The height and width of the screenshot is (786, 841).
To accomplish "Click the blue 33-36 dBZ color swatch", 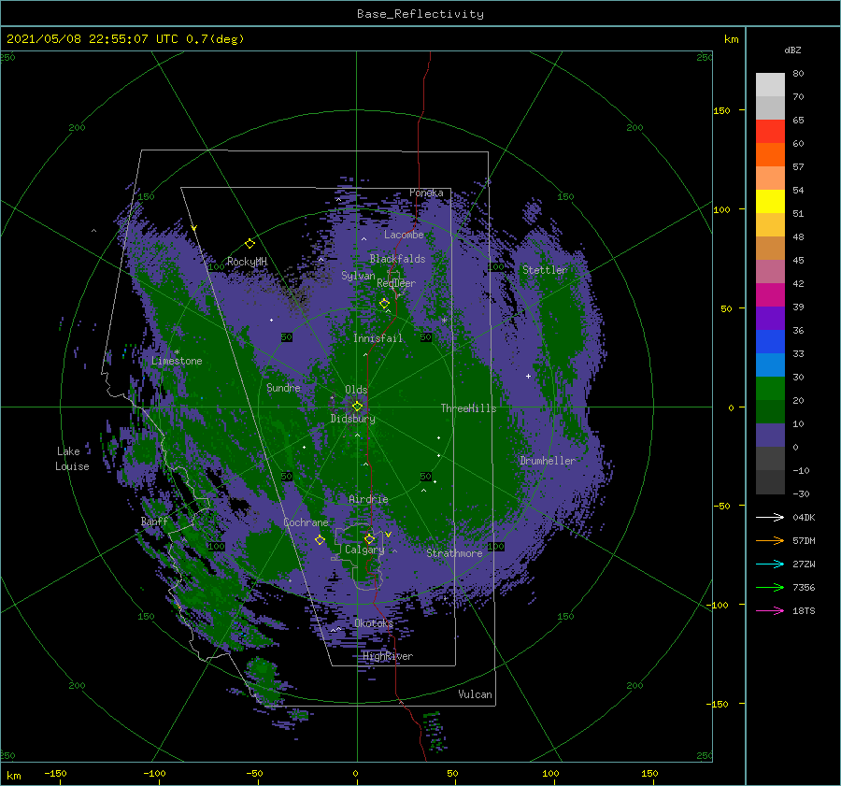I will 770,342.
